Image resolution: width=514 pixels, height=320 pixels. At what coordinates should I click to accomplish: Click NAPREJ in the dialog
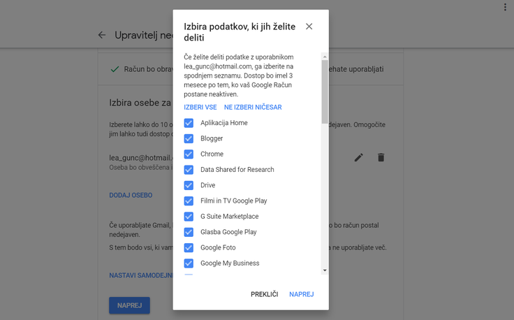point(301,294)
